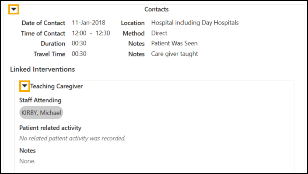Screen dimensions: 308x174
Task: Click the Patient related activity heading
Action: tap(50, 128)
